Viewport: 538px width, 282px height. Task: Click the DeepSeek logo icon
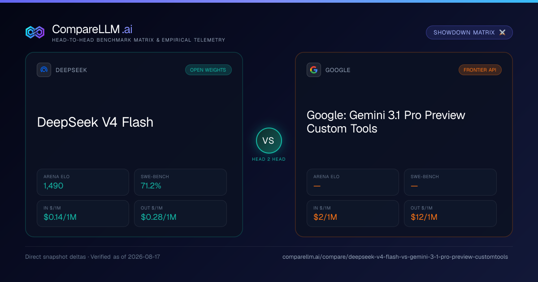(x=44, y=70)
